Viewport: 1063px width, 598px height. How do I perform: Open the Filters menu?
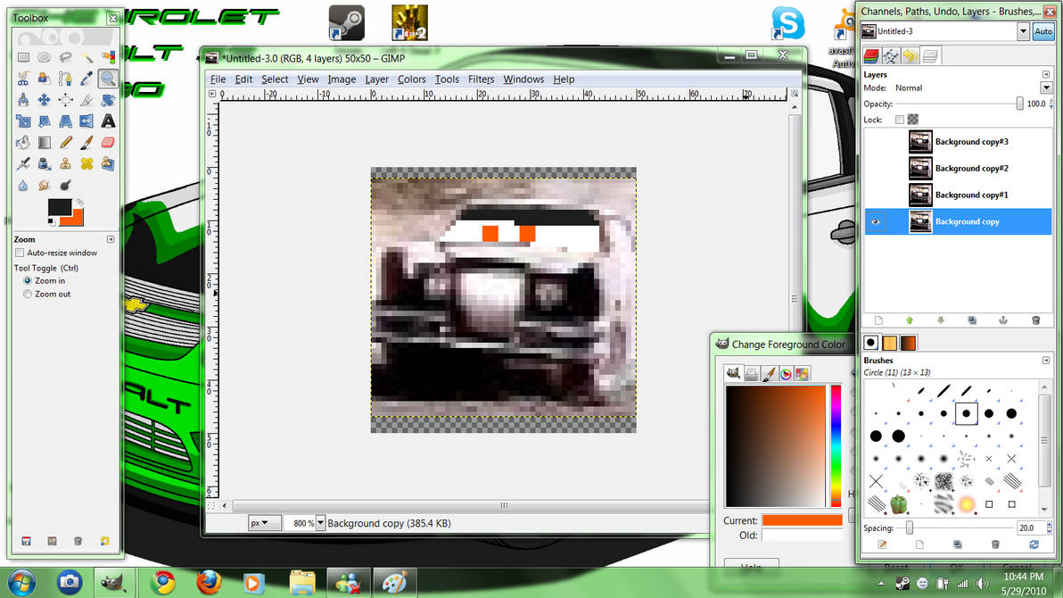pyautogui.click(x=482, y=79)
